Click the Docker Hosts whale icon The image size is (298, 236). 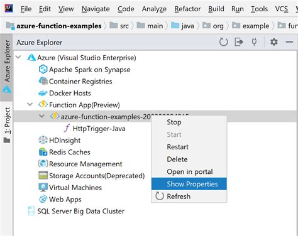(x=43, y=93)
